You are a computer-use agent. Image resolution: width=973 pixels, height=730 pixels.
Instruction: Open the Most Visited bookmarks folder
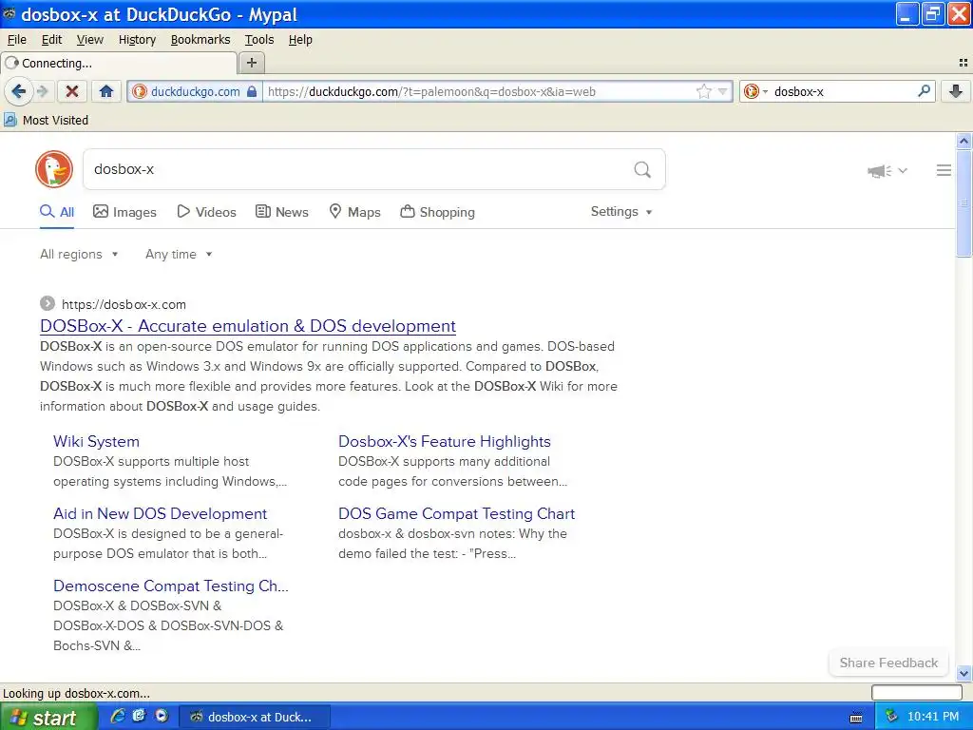pos(47,120)
